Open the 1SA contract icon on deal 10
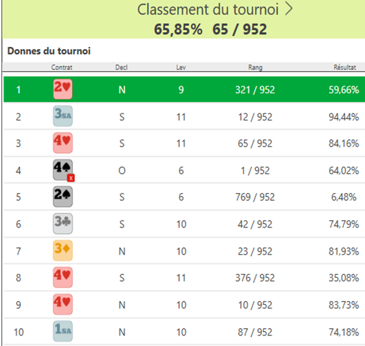The width and height of the screenshot is (365, 346). [62, 331]
